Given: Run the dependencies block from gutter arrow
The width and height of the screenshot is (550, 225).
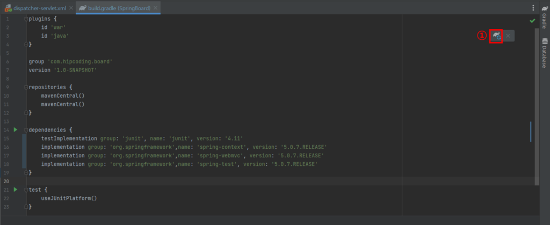Looking at the screenshot, I should [16, 130].
